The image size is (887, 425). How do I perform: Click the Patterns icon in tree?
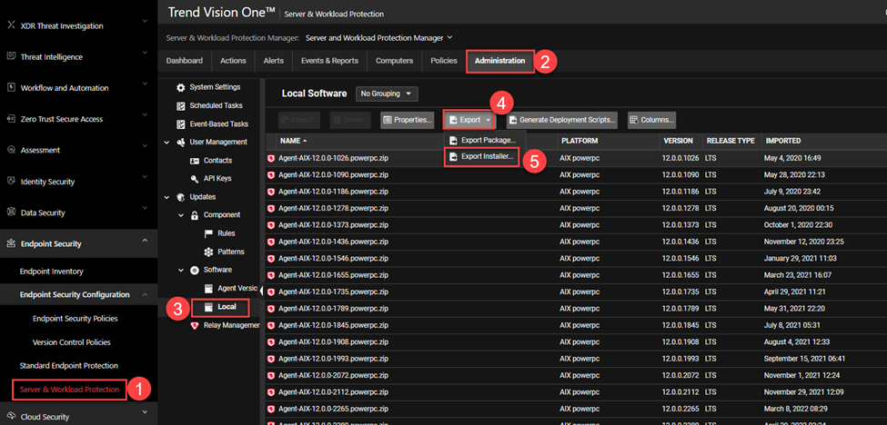pos(207,252)
